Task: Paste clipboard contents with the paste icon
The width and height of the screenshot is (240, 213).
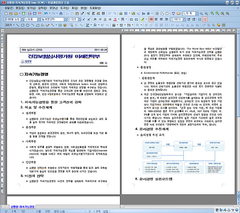Action: [x=77, y=13]
